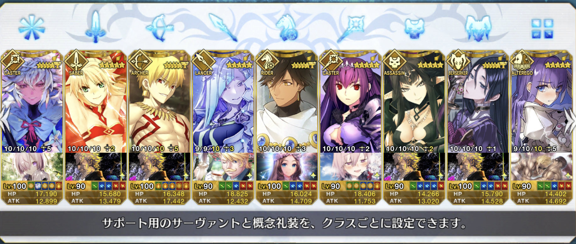576x244 pixels.
Task: Choose craft essence under the Rider card
Action: pos(287,167)
